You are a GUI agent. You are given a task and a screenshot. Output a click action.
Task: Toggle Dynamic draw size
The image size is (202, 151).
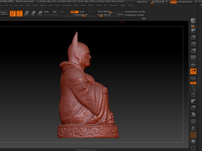(120, 15)
